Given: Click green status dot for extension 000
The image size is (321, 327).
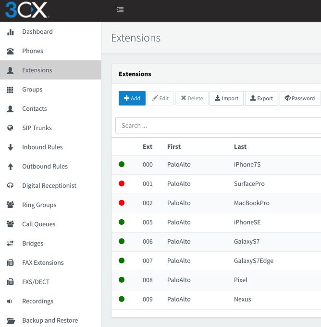Looking at the screenshot, I should tap(122, 164).
